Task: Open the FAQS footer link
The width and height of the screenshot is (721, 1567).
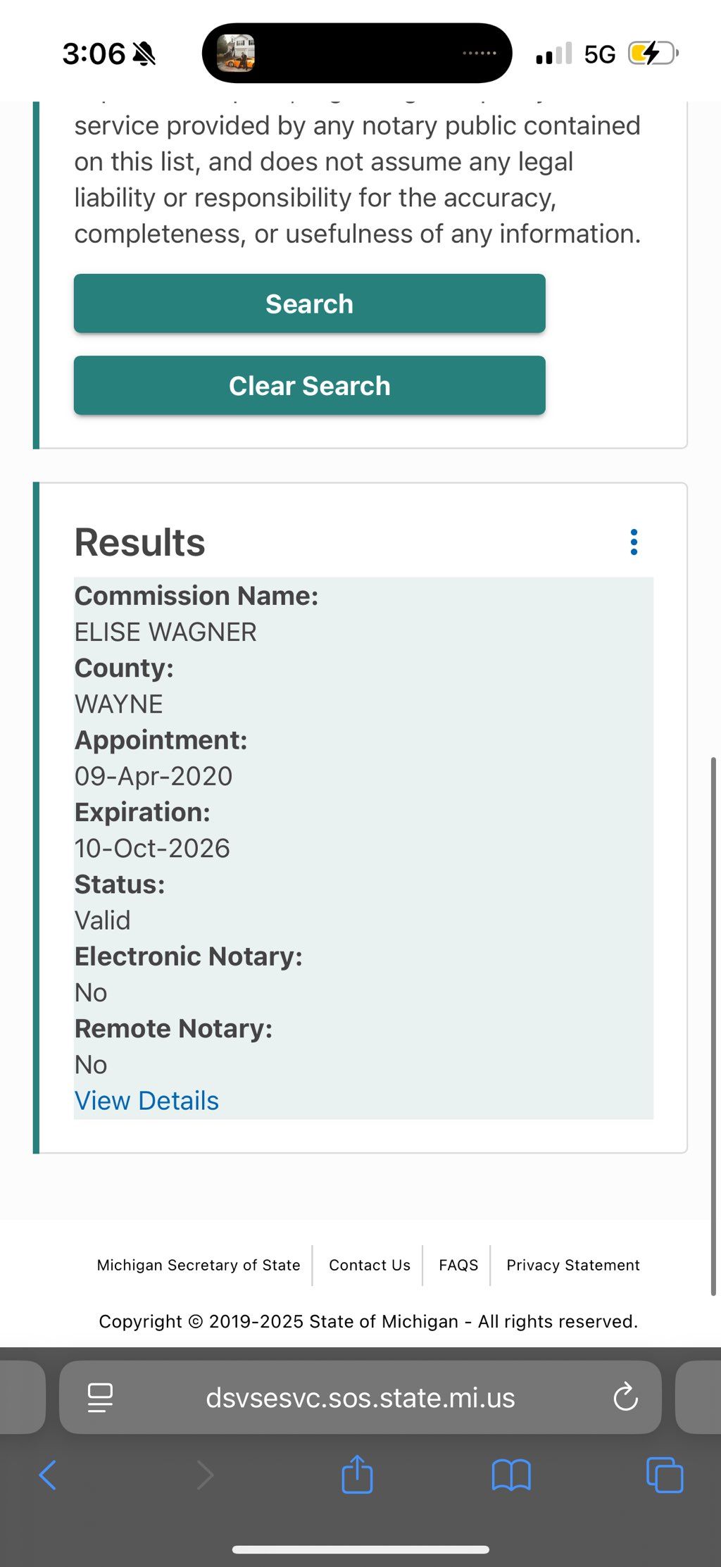Action: [458, 1265]
